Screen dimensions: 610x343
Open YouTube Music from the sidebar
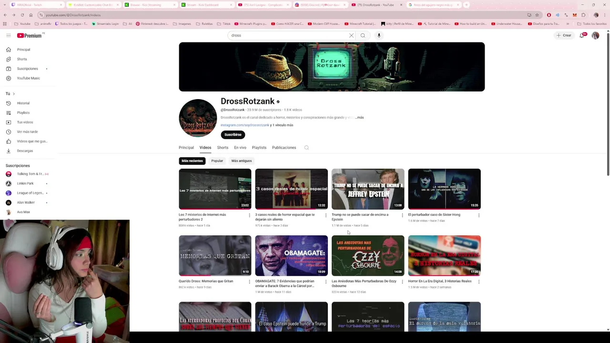pos(28,78)
